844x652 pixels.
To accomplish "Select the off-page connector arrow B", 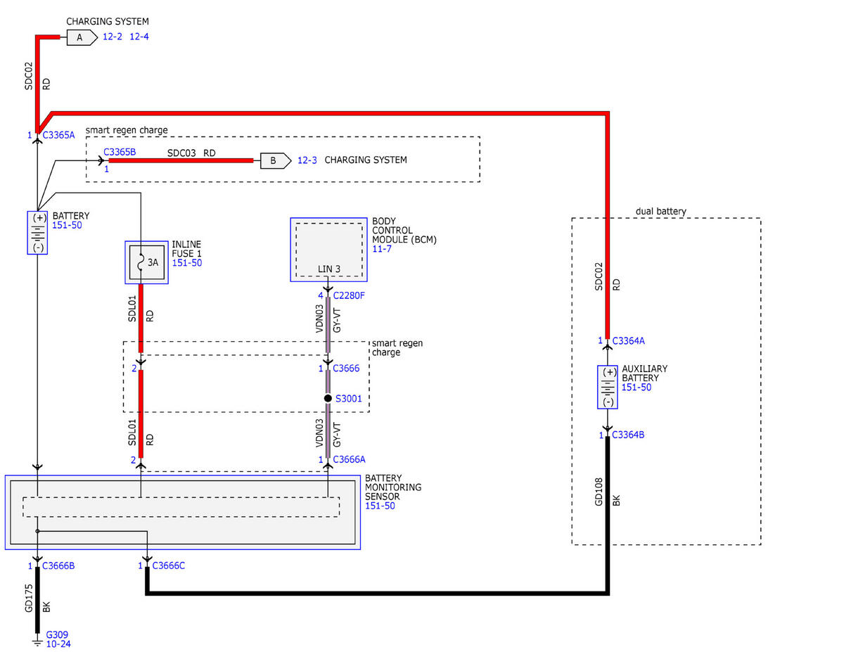I will click(276, 160).
